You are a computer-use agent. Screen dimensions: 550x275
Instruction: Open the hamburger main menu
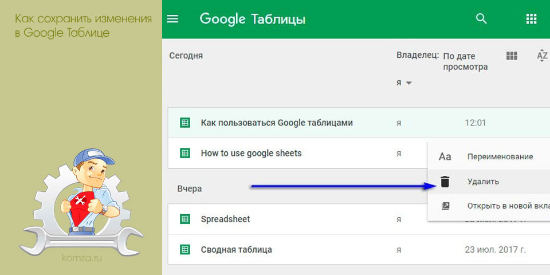click(x=172, y=18)
